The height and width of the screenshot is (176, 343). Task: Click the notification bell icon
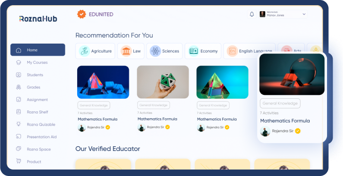(x=252, y=14)
